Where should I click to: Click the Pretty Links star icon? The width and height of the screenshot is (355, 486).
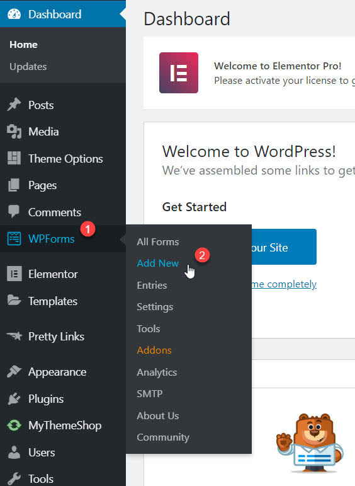(x=14, y=336)
